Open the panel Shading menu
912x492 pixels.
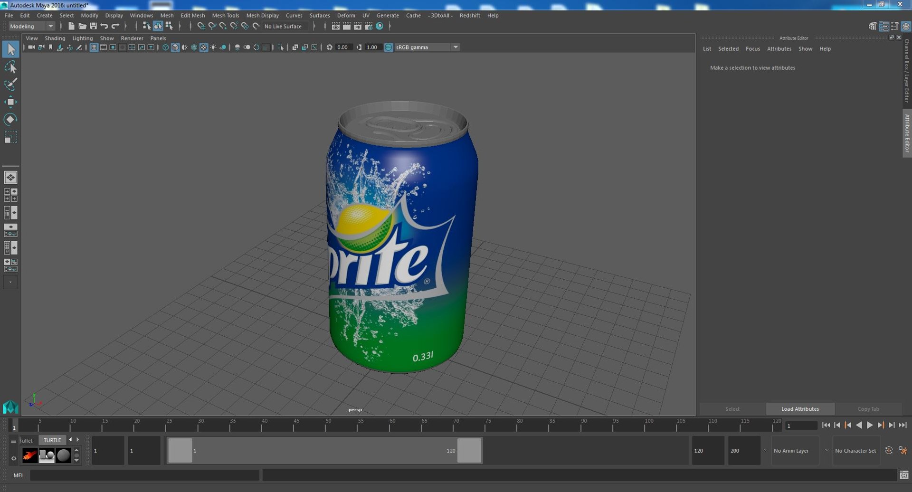pos(55,38)
